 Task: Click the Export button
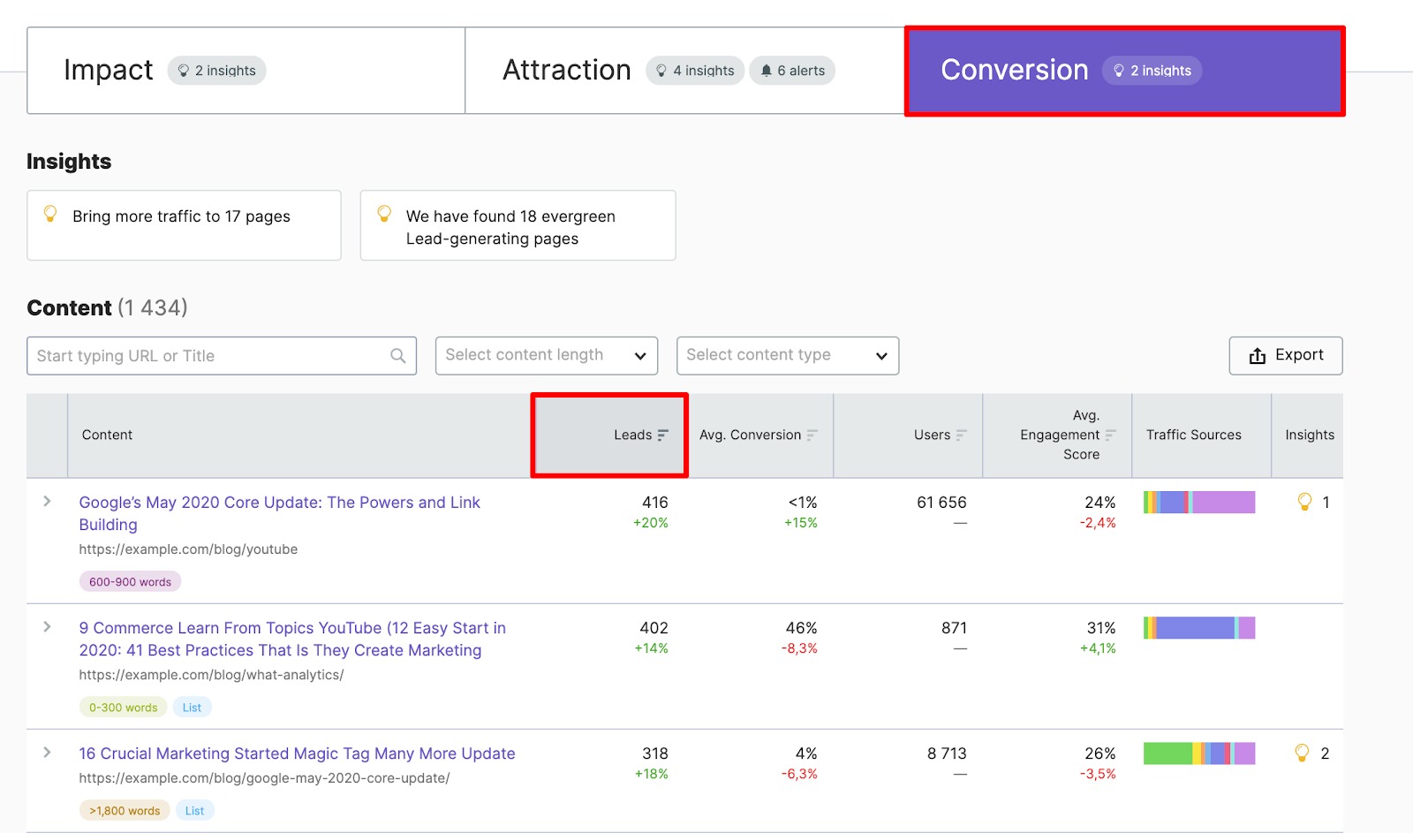[x=1285, y=355]
